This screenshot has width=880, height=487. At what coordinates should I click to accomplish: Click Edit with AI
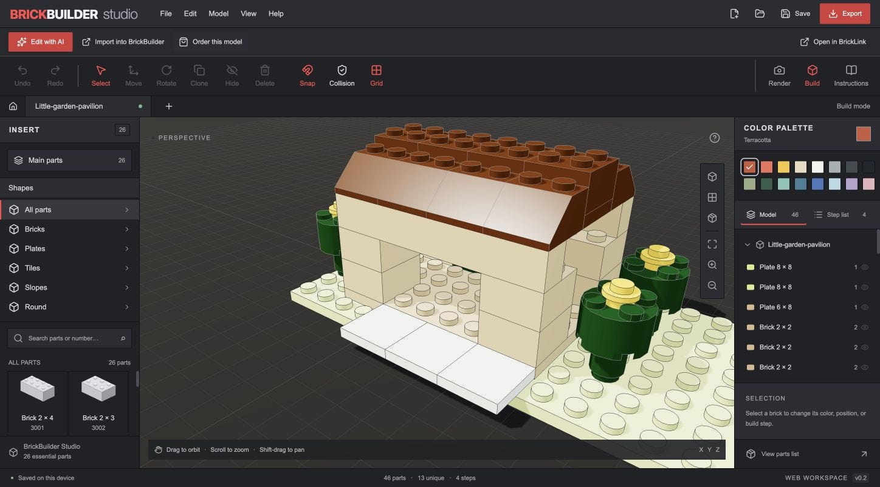coord(41,42)
